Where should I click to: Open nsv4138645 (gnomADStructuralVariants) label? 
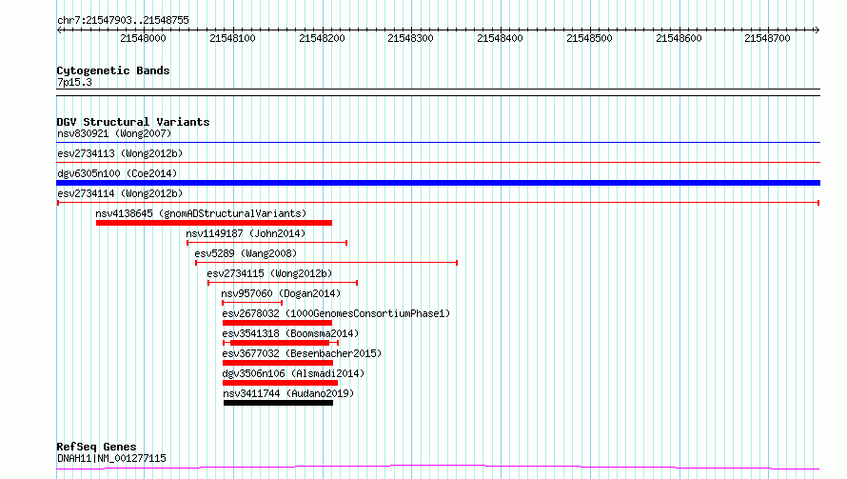201,213
